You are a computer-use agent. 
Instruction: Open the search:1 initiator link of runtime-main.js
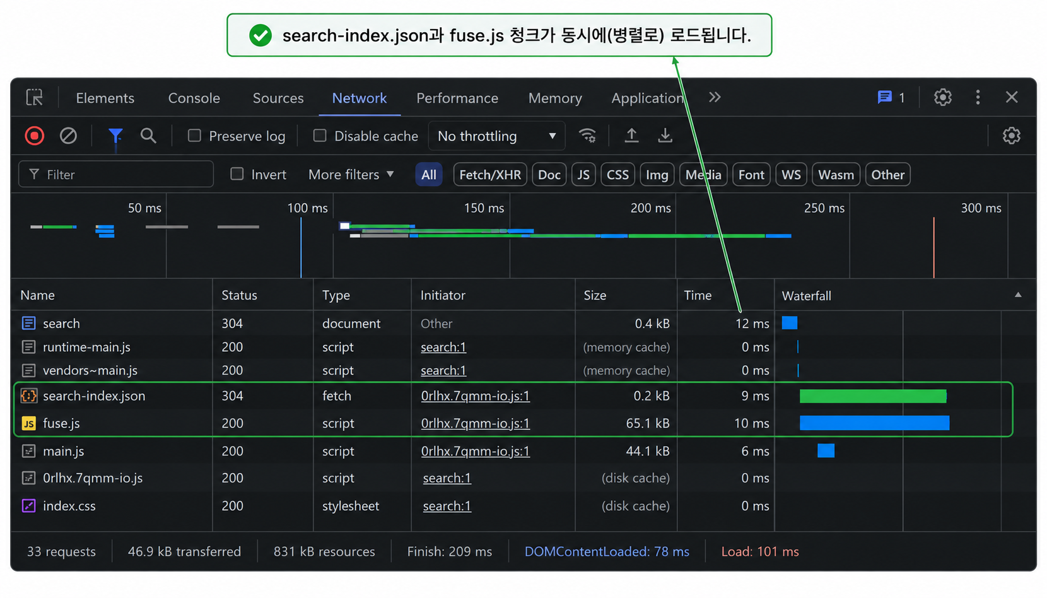(443, 347)
